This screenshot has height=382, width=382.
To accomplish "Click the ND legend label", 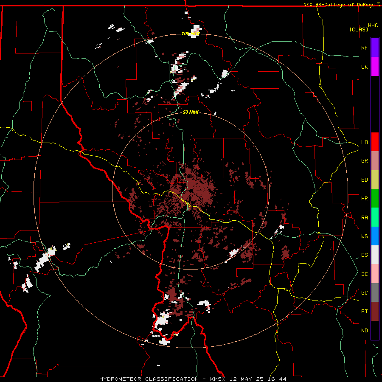I will pyautogui.click(x=364, y=331).
